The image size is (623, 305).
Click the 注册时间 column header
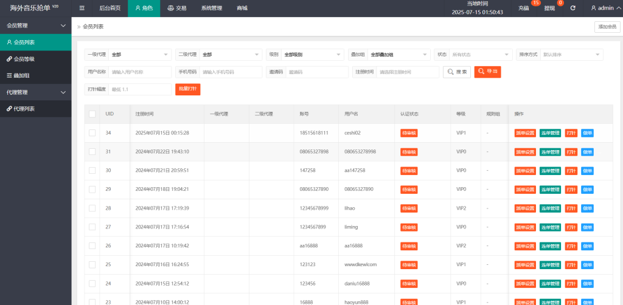[x=145, y=114]
